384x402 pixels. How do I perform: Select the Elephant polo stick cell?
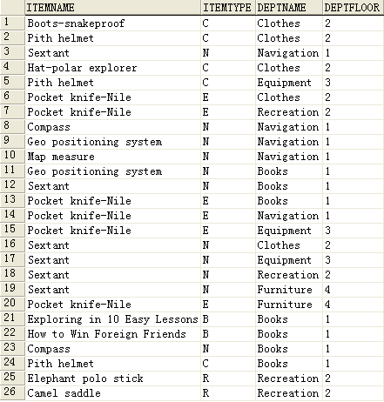click(x=113, y=379)
